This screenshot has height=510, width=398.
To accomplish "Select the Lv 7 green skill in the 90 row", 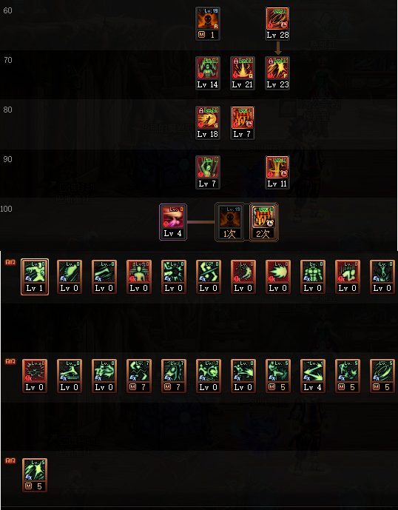I will 208,172.
